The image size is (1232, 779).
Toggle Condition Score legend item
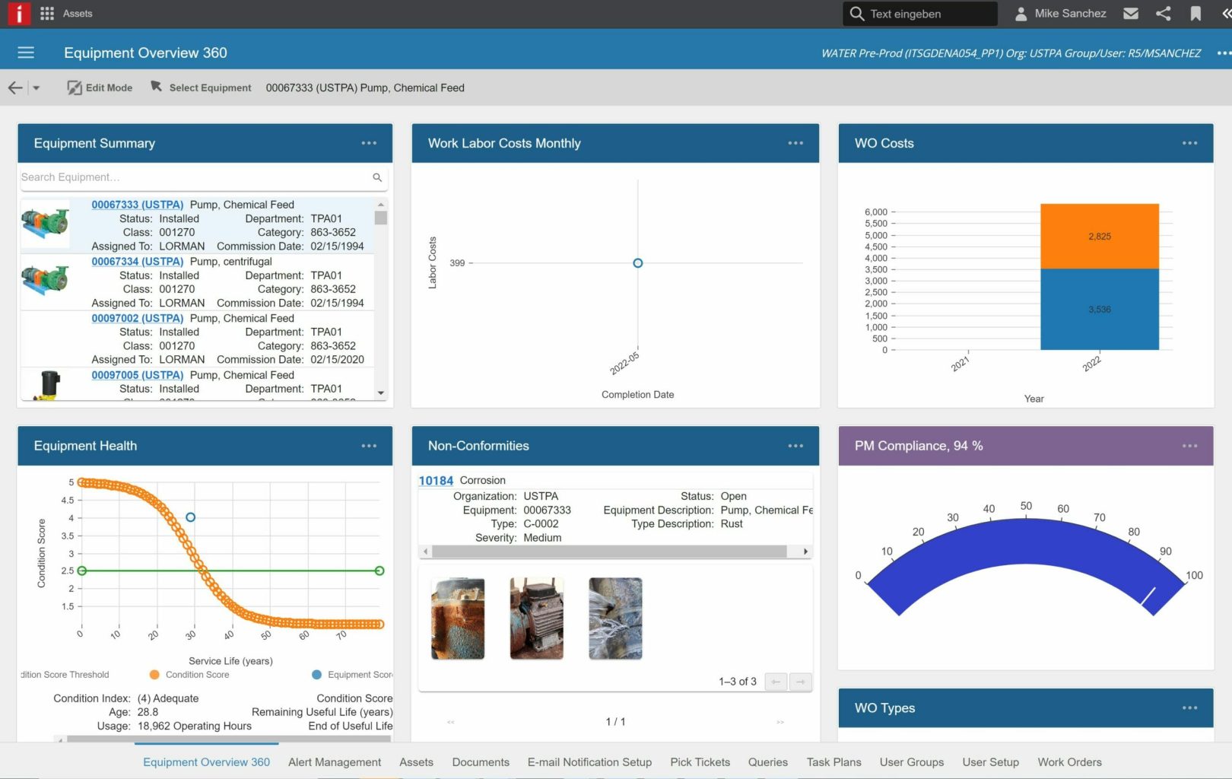189,675
